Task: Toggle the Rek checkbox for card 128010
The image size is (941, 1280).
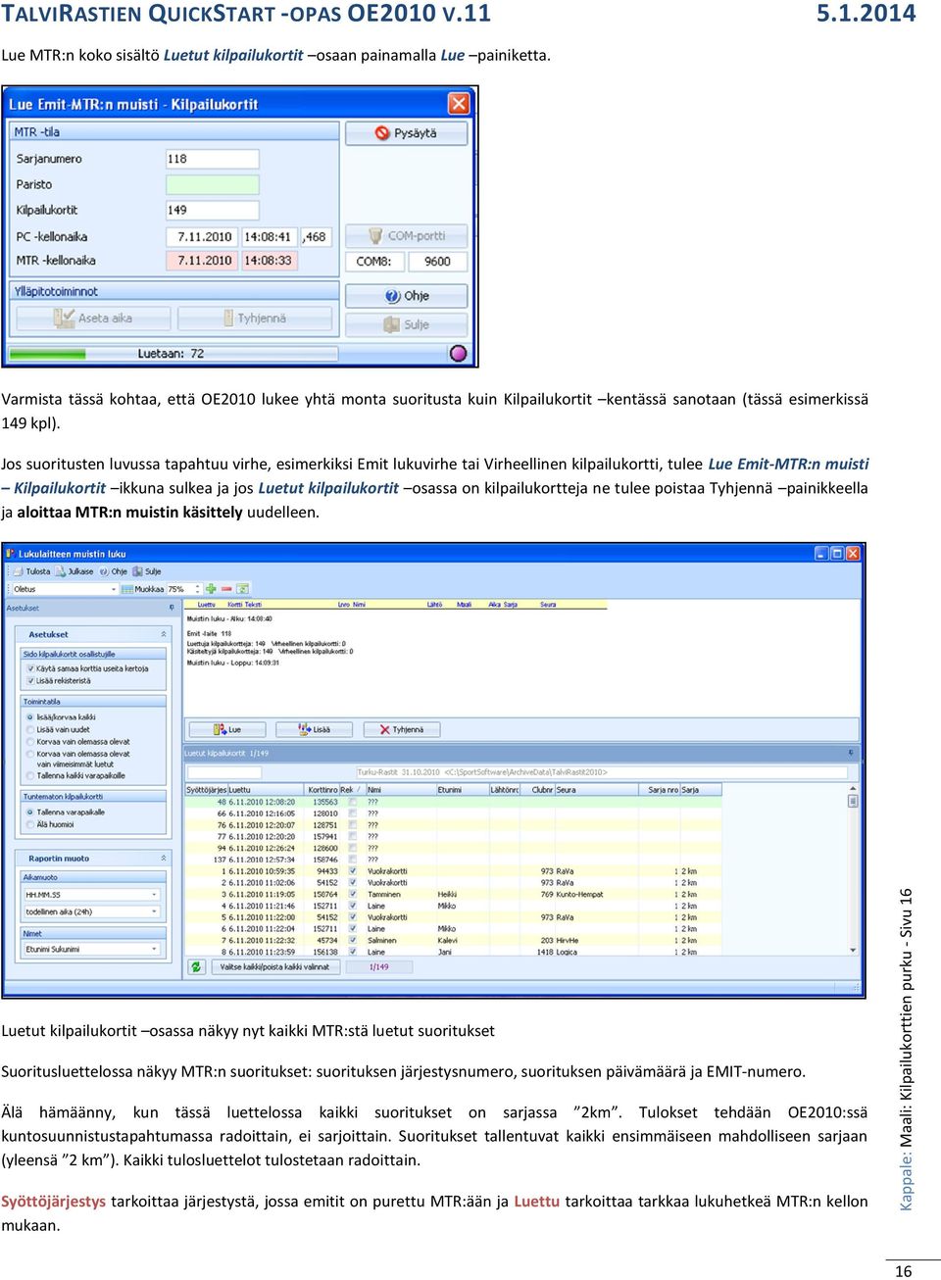Action: click(x=352, y=813)
